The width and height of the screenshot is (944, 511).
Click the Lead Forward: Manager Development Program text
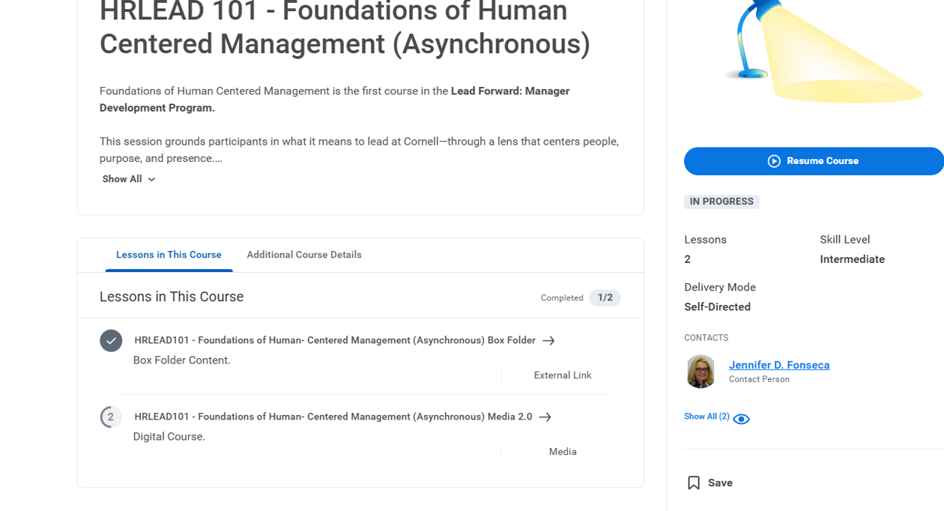[334, 100]
